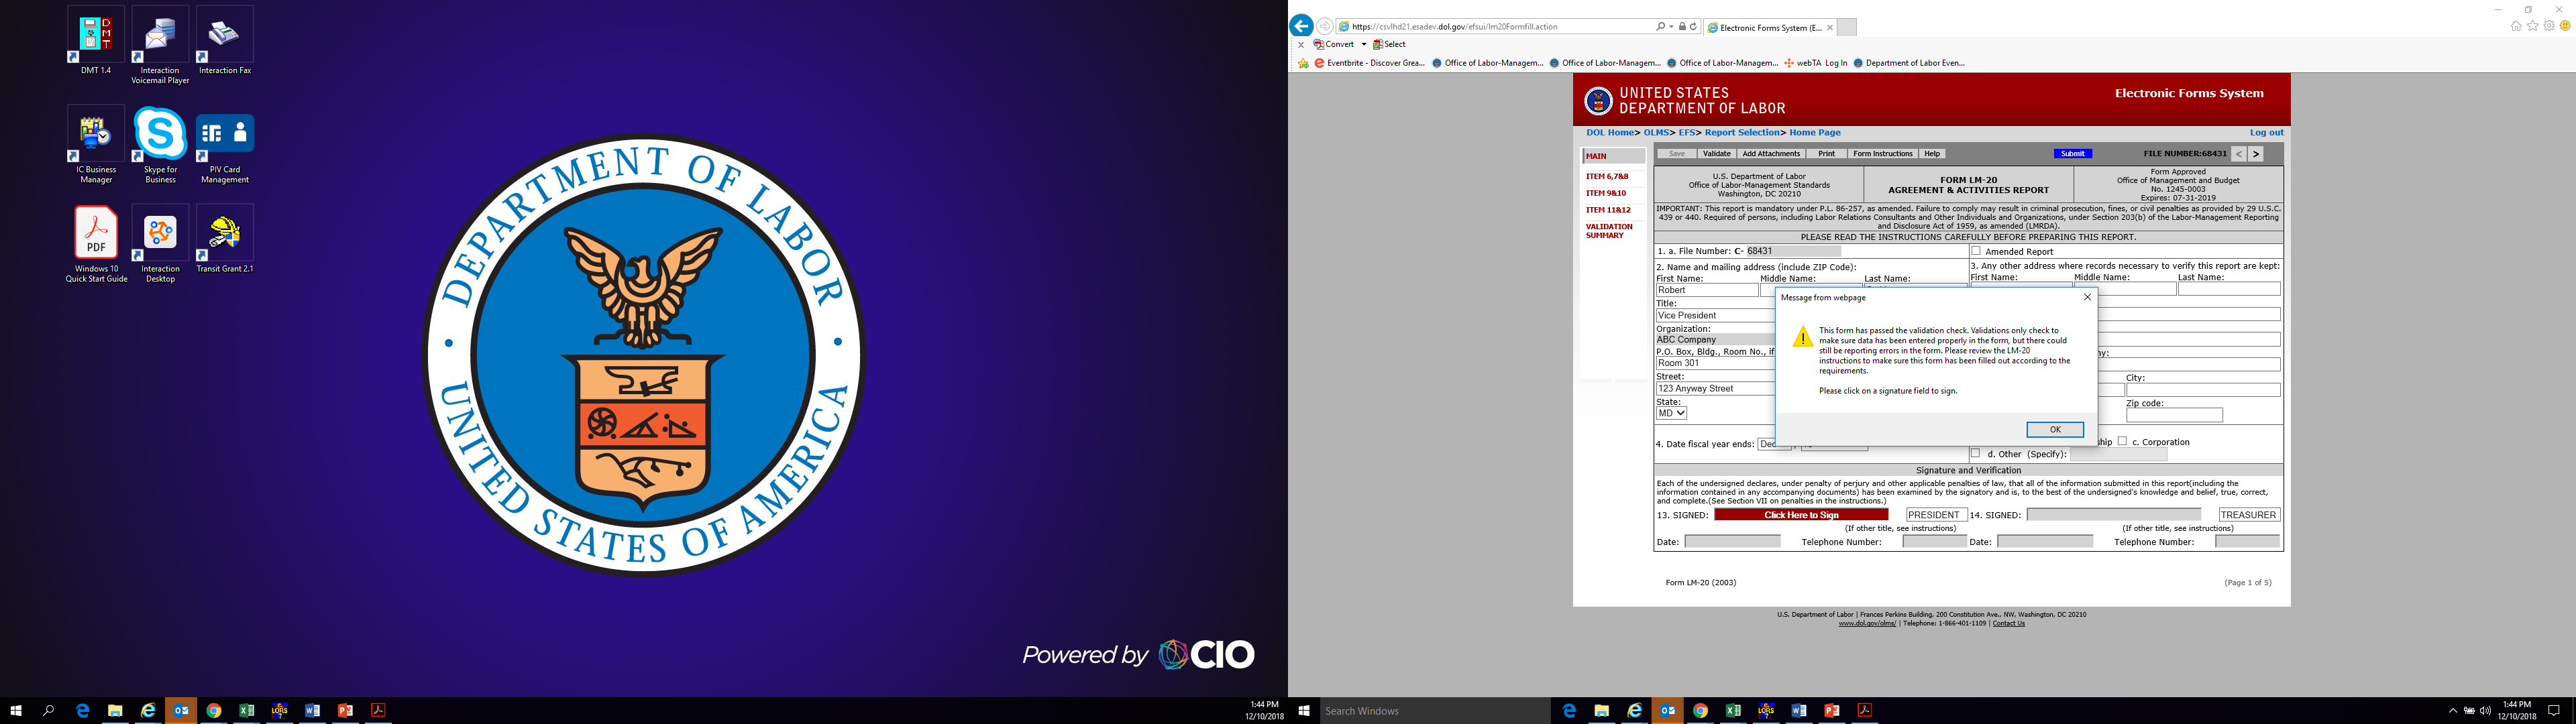Click the IE back arrow button
The width and height of the screenshot is (2576, 724).
[1301, 26]
